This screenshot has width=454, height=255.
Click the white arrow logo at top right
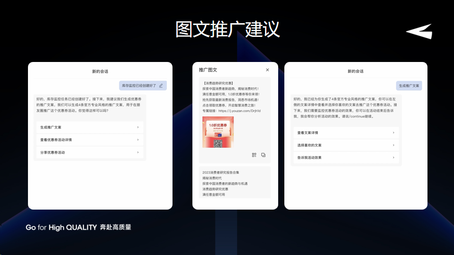pyautogui.click(x=419, y=31)
